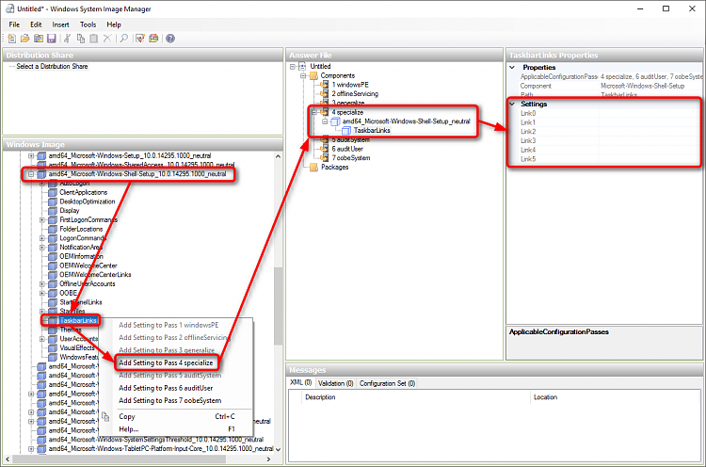Image resolution: width=706 pixels, height=467 pixels.
Task: Collapse the Untitled root in Answer File
Action: [292, 66]
